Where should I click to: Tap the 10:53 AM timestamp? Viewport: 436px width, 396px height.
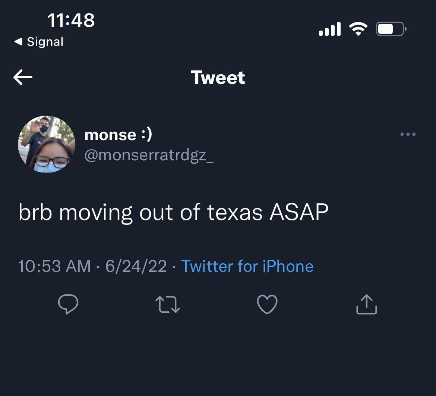pyautogui.click(x=54, y=266)
